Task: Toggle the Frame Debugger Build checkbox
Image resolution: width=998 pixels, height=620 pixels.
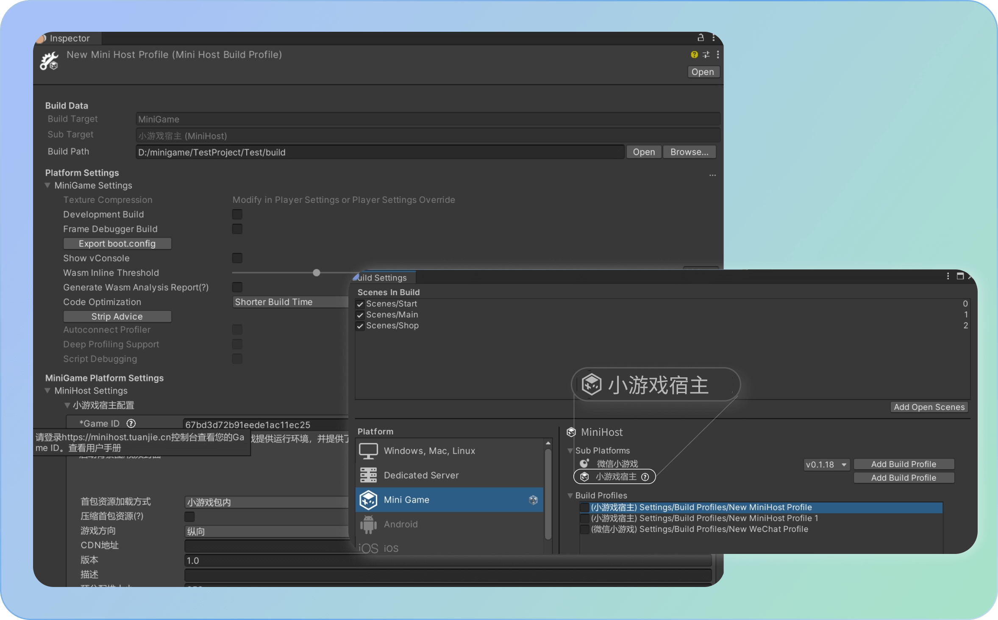Action: click(237, 229)
